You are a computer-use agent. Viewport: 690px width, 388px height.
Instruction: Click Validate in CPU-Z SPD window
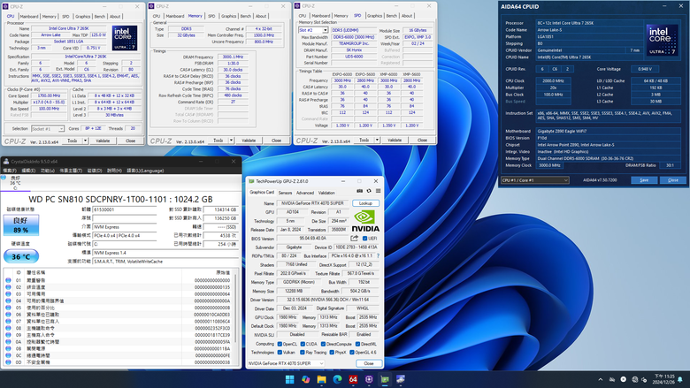(x=395, y=140)
